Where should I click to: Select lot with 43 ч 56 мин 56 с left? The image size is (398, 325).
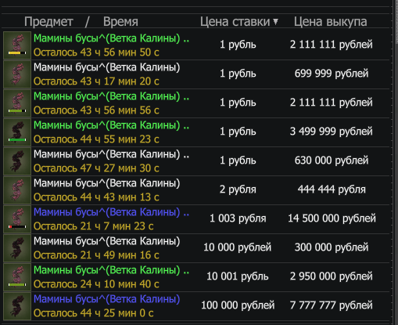tap(196, 103)
